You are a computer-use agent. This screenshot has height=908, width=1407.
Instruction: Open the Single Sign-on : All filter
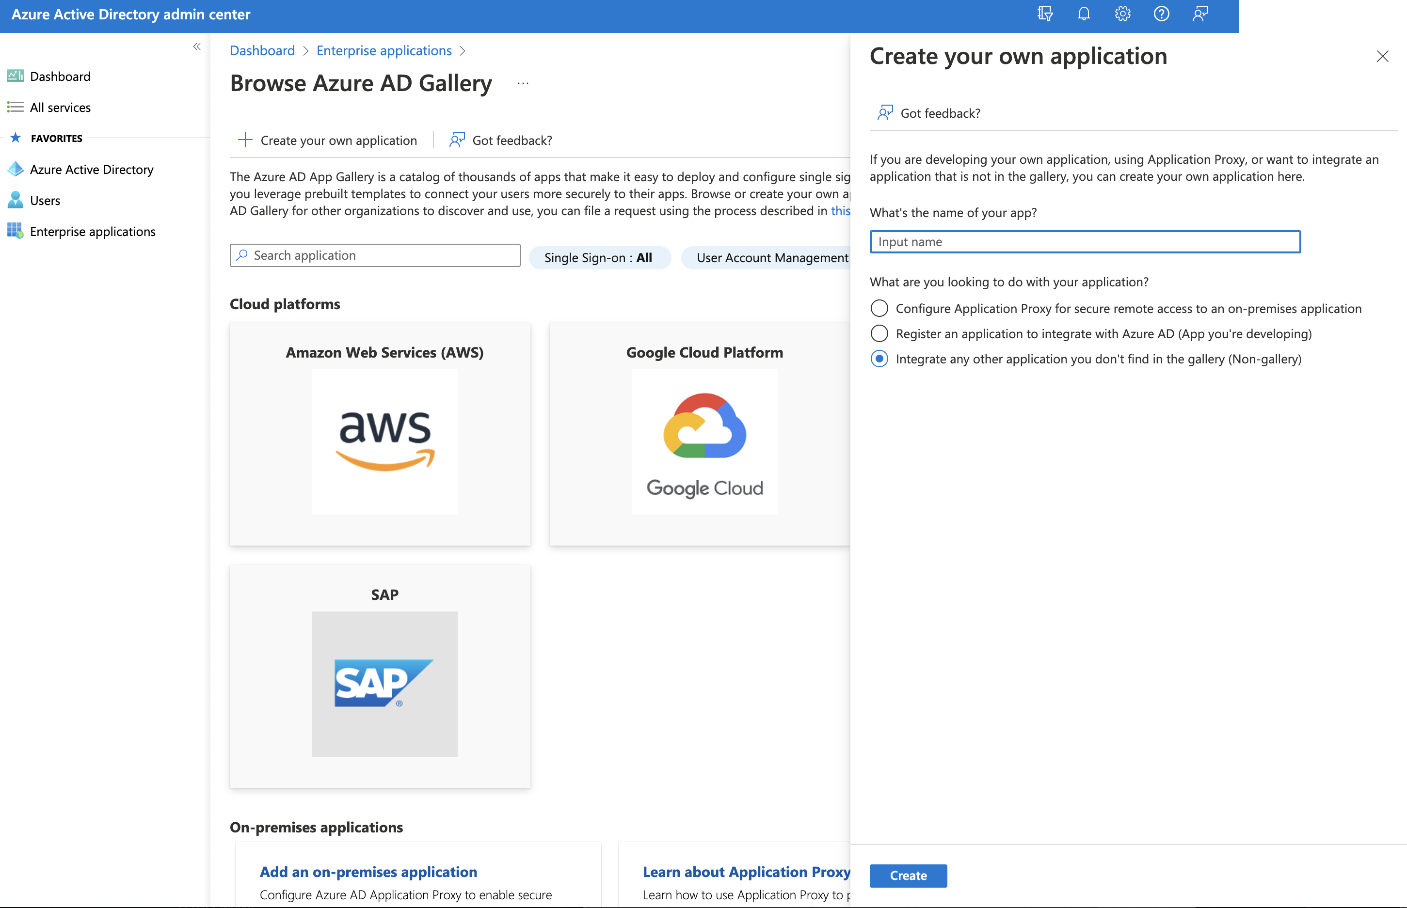pos(599,258)
